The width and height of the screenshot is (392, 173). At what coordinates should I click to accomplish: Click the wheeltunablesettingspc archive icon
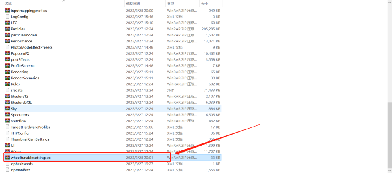[7, 158]
